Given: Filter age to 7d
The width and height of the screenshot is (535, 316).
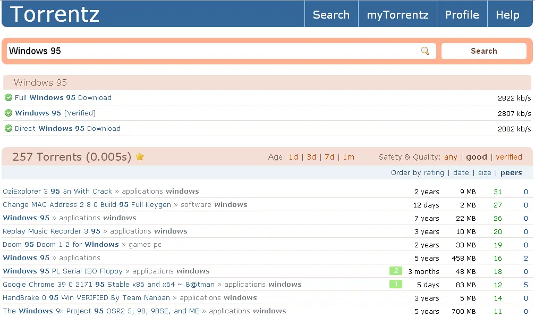Looking at the screenshot, I should pos(329,157).
